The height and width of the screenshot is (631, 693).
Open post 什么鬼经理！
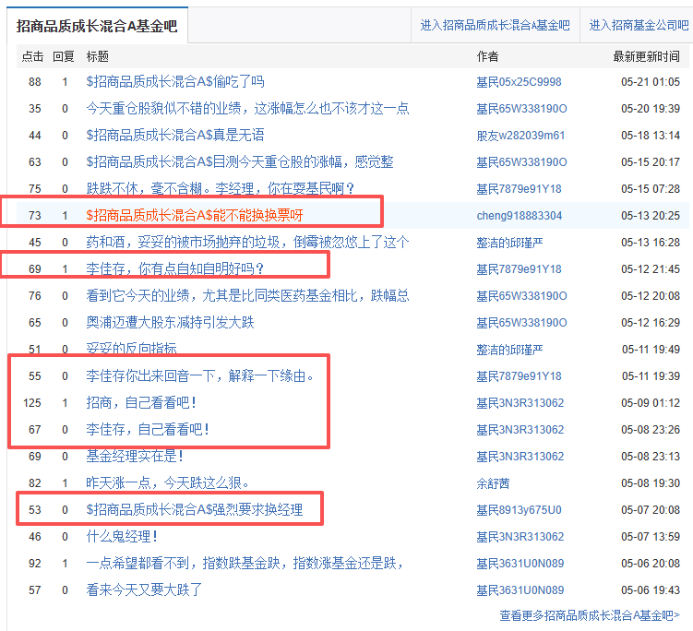(x=122, y=536)
